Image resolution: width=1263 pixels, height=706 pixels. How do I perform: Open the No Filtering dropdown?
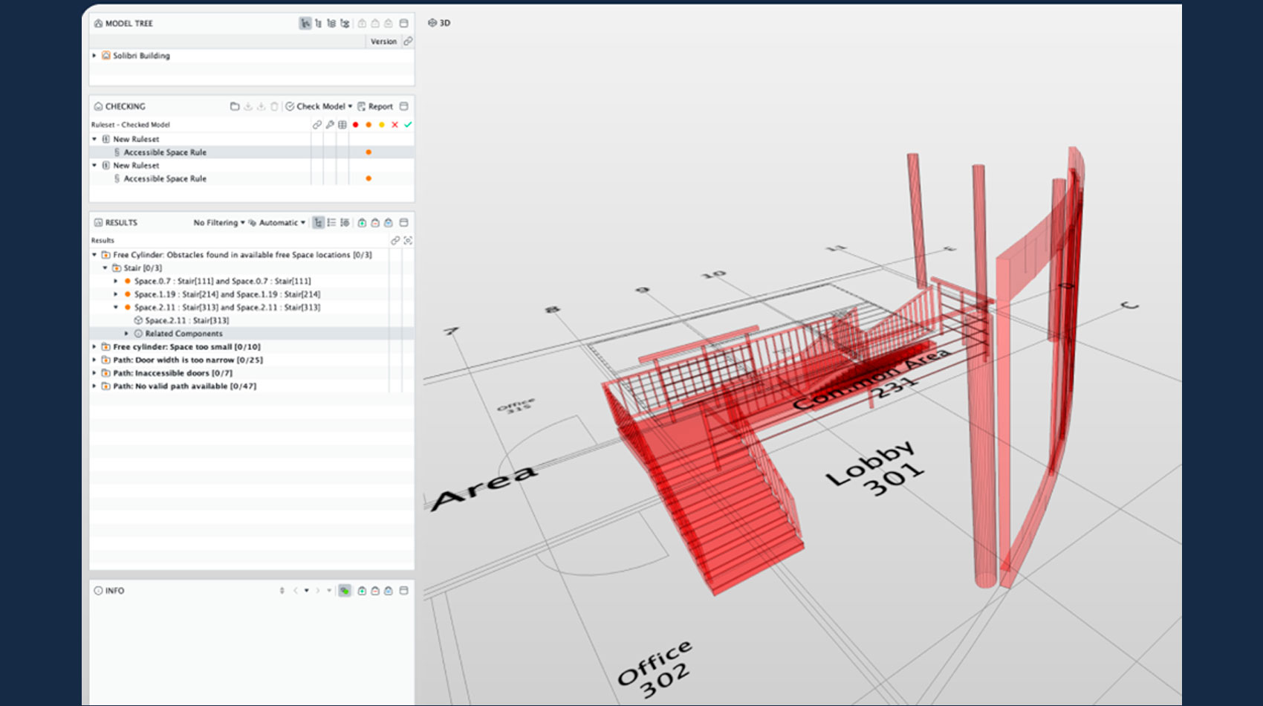(x=218, y=223)
